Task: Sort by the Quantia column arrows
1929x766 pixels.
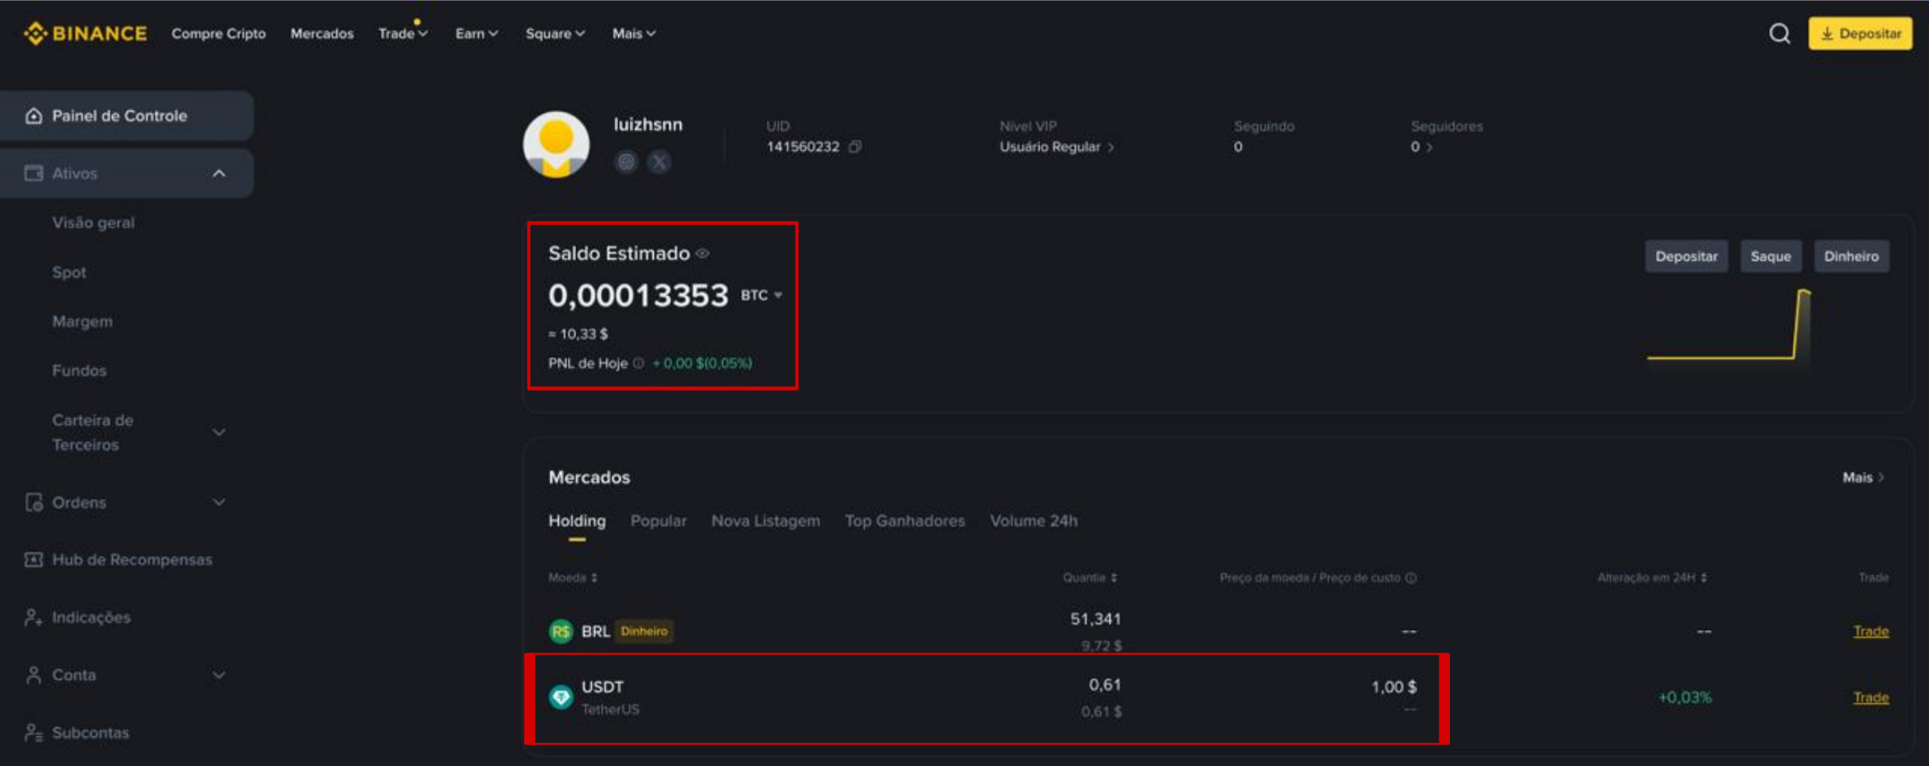Action: [1114, 578]
